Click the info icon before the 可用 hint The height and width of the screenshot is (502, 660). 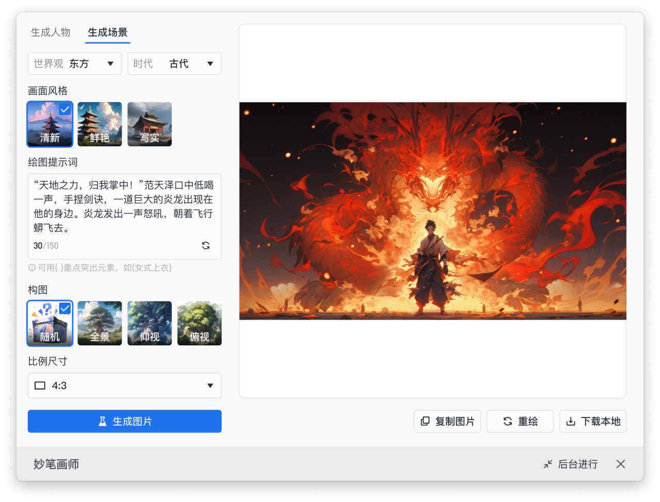(x=32, y=267)
